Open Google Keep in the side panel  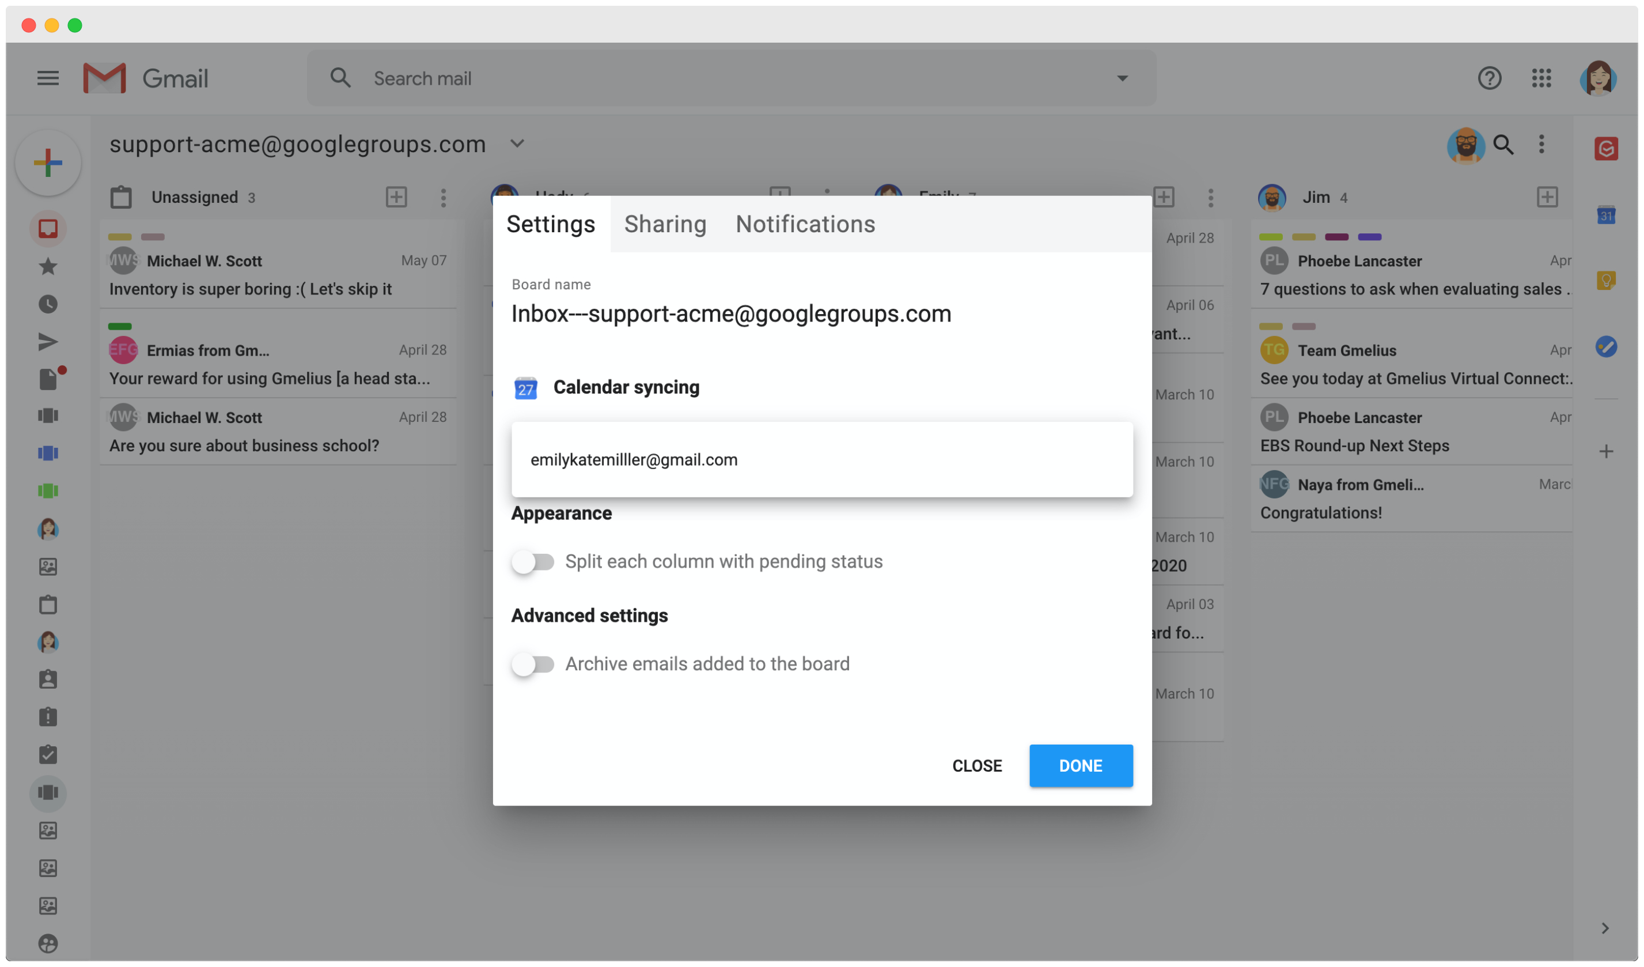coord(1605,281)
